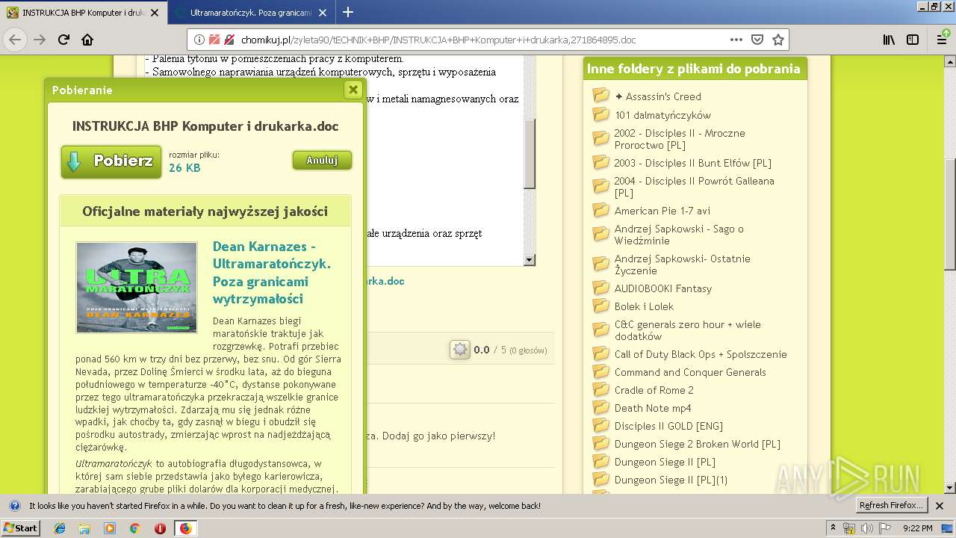Launch Internet Explorer from the taskbar
The height and width of the screenshot is (538, 956).
coord(60,528)
